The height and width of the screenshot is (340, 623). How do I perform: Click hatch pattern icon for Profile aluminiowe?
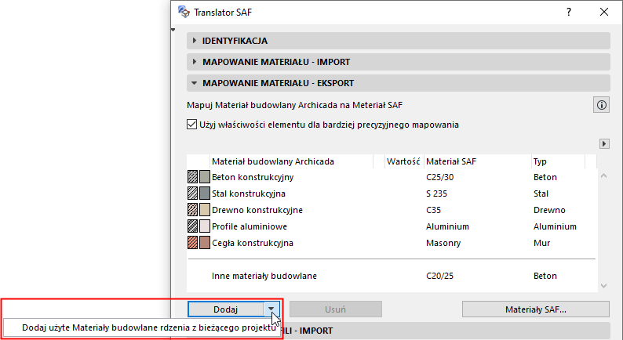click(x=193, y=226)
